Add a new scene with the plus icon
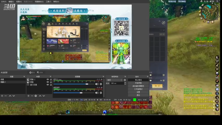This screenshot has height=125, width=222. [2, 96]
